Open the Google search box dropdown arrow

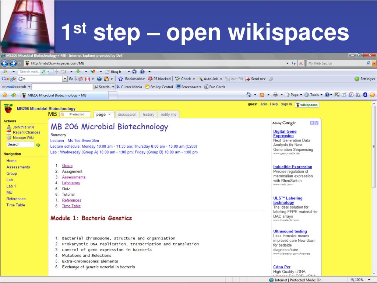click(65, 79)
